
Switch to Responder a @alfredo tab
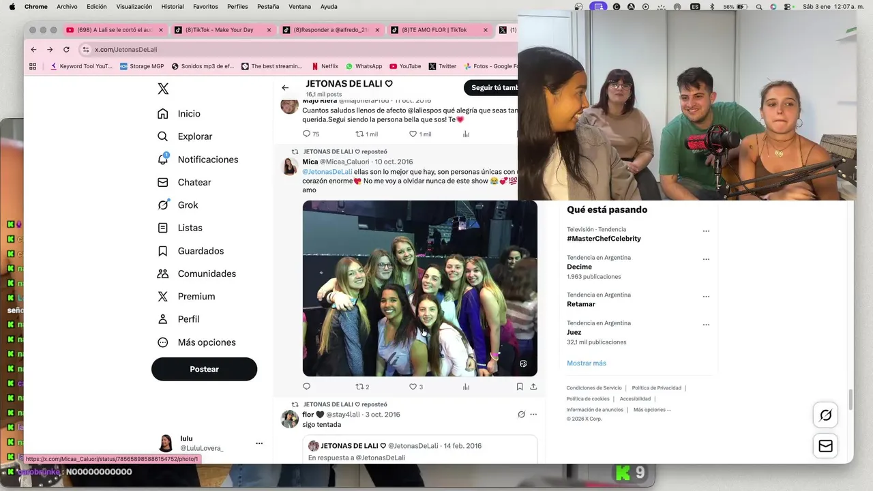click(329, 30)
